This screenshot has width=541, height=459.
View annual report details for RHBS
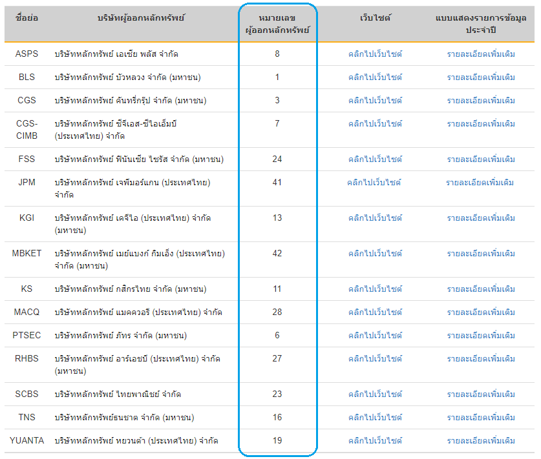pos(481,359)
